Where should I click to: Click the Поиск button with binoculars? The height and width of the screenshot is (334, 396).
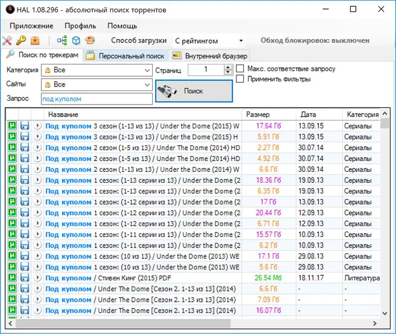(194, 91)
